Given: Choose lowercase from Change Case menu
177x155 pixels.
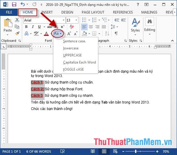Looking at the screenshot, I should coord(76,48).
